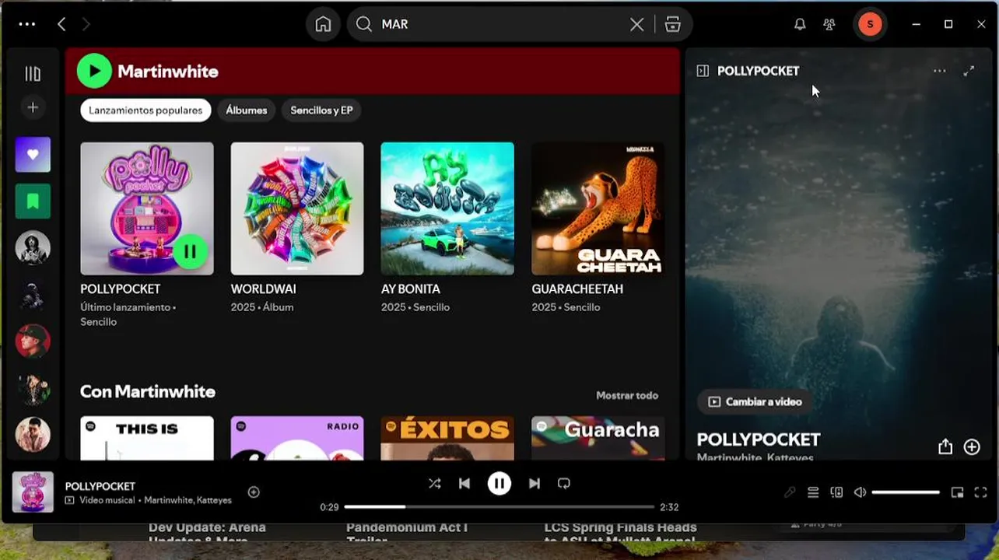
Task: Open the red-cap artist avatar in sidebar
Action: pyautogui.click(x=33, y=341)
